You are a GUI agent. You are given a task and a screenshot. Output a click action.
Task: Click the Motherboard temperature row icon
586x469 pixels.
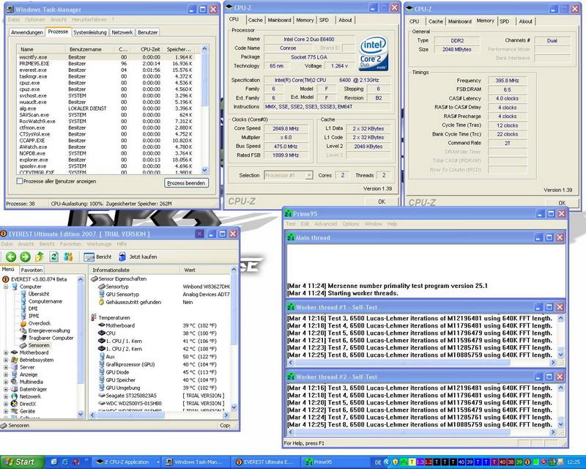pos(102,325)
